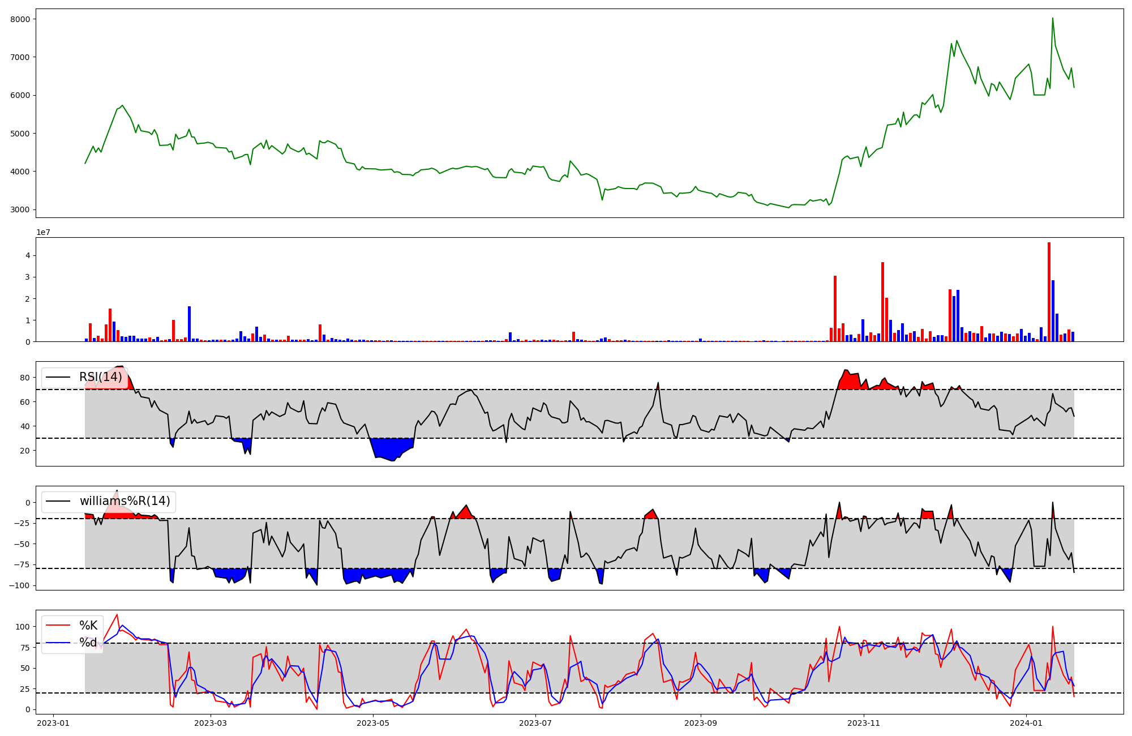Click the 4000 price axis label
This screenshot has height=736, width=1132.
pyautogui.click(x=20, y=172)
